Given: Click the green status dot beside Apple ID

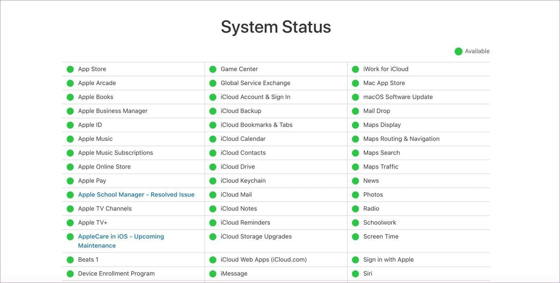Looking at the screenshot, I should click(70, 125).
